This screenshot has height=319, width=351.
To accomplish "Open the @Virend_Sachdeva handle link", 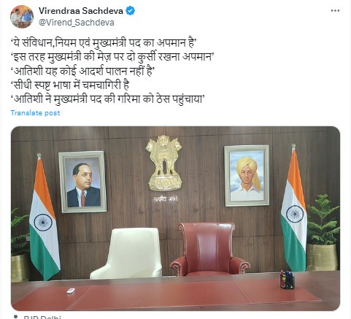I will point(77,23).
